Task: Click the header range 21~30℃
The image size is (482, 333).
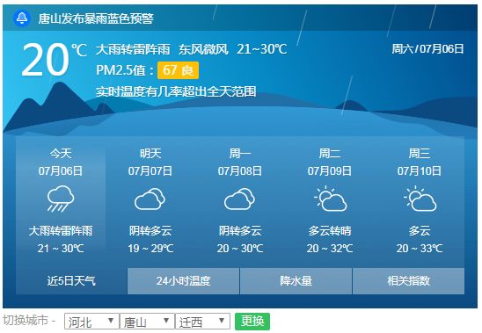Action: tap(262, 49)
